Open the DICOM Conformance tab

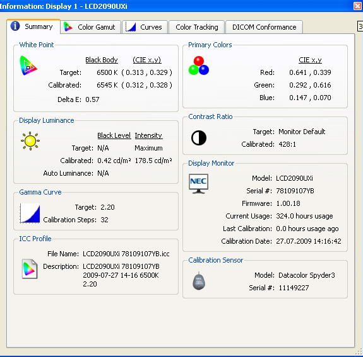point(264,27)
